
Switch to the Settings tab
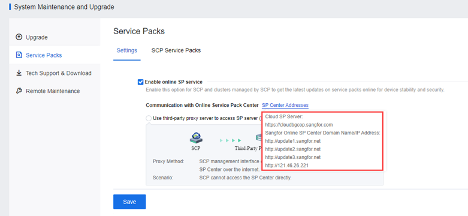pyautogui.click(x=127, y=50)
